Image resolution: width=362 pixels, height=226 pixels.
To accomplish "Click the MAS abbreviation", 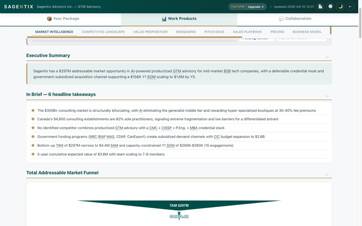I will [110, 137].
